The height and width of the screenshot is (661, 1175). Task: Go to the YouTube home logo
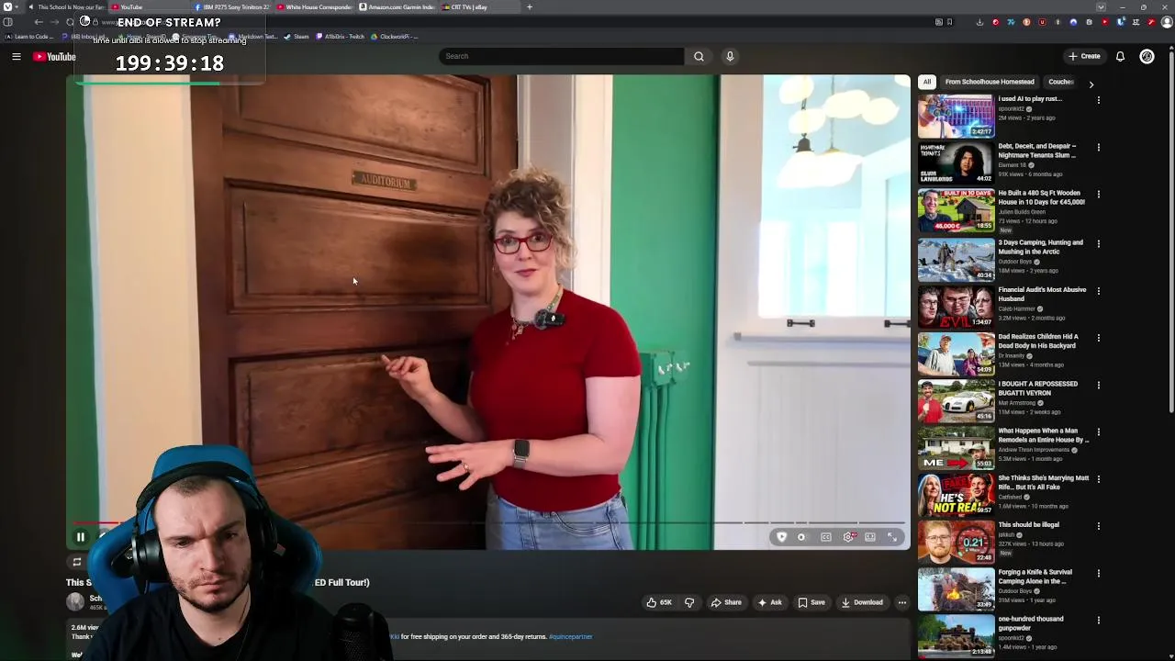click(54, 57)
